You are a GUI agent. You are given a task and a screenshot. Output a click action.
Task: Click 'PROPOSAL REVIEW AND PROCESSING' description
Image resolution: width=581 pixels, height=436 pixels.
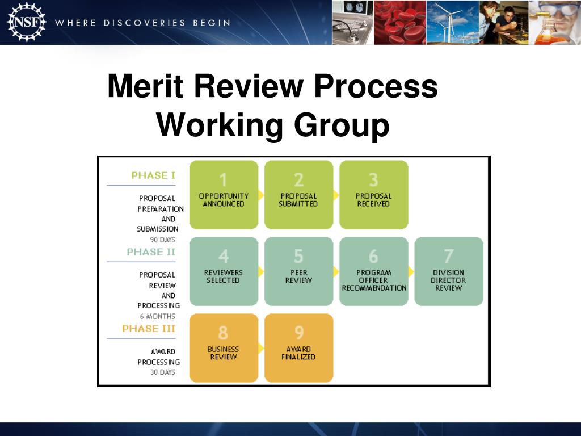point(159,290)
